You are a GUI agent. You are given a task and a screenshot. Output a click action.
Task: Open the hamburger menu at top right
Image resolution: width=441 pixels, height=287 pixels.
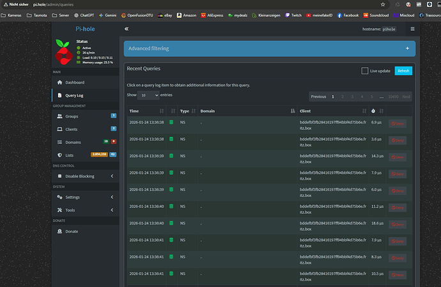(412, 29)
